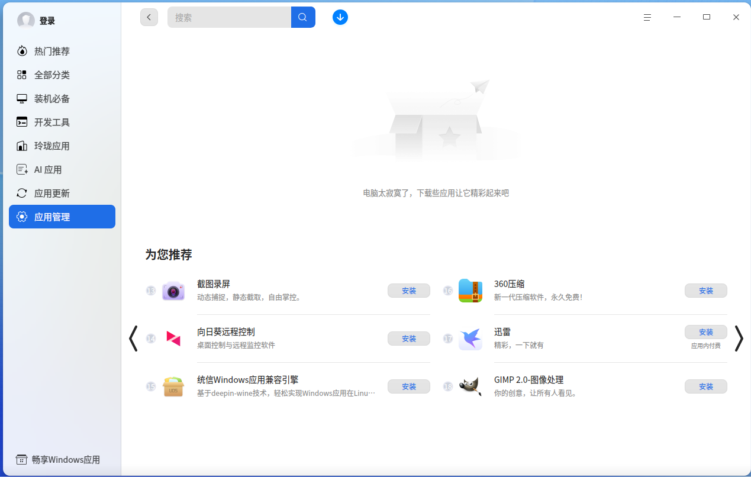Image resolution: width=751 pixels, height=477 pixels.
Task: Open the 开发工具 section
Action: (x=62, y=123)
